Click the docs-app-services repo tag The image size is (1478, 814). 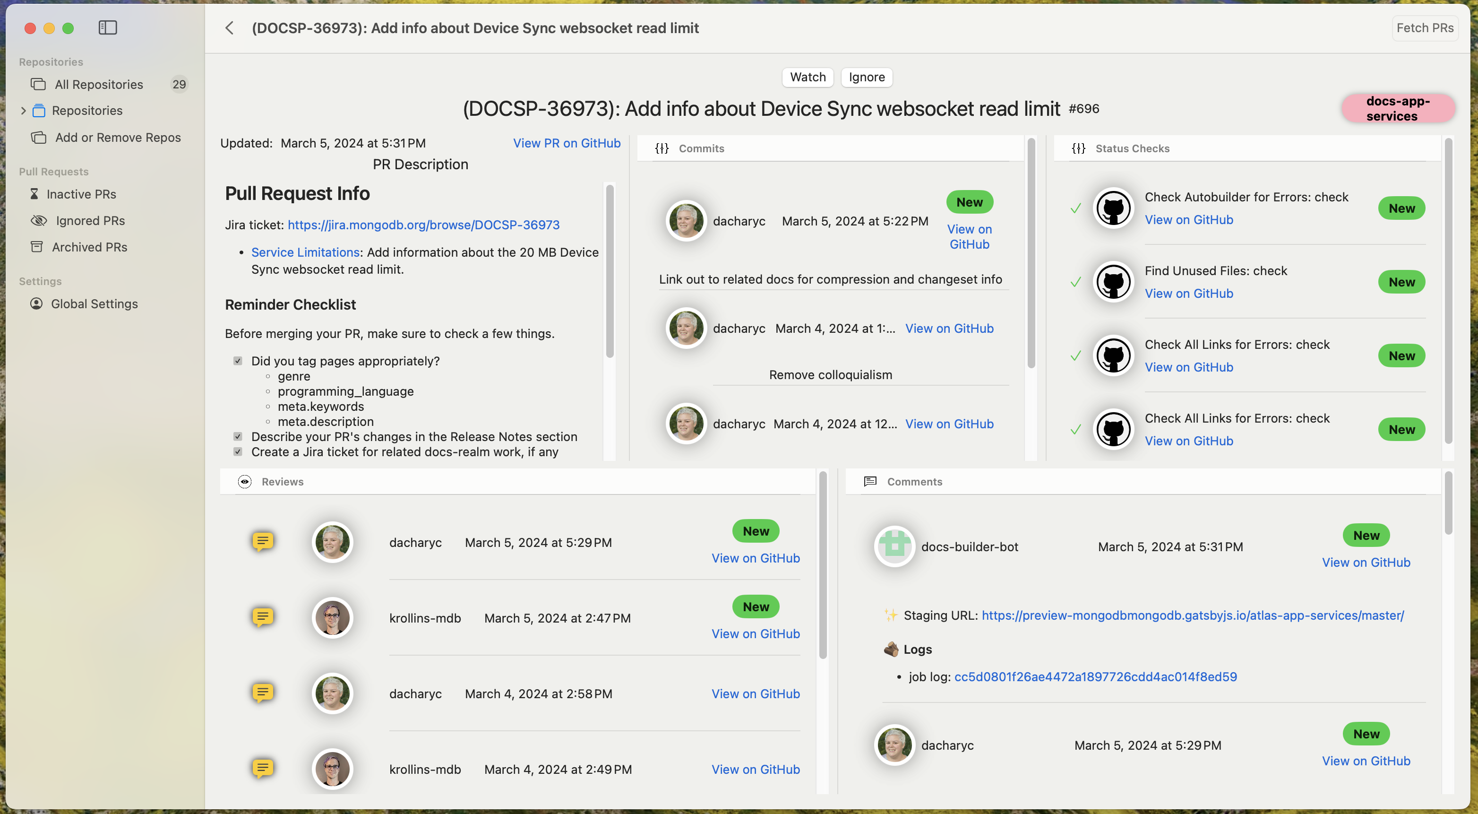(x=1398, y=109)
